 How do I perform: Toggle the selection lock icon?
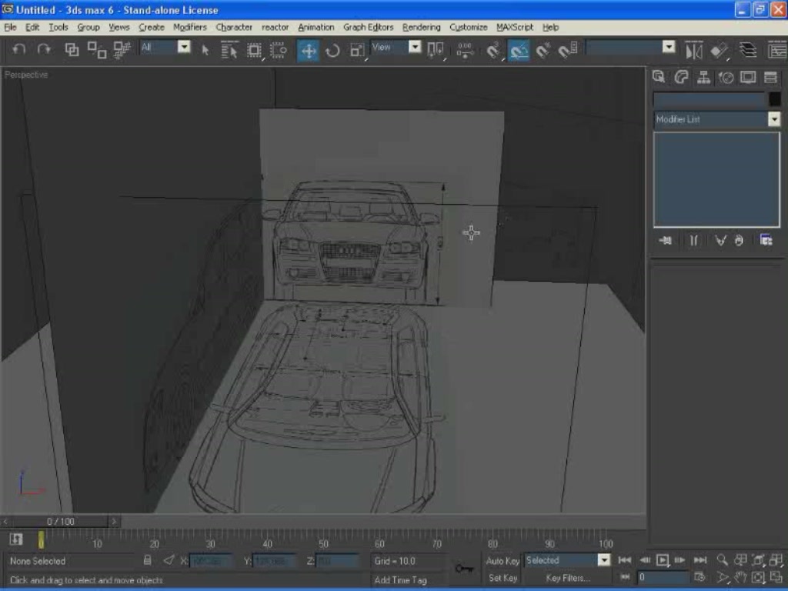[148, 560]
